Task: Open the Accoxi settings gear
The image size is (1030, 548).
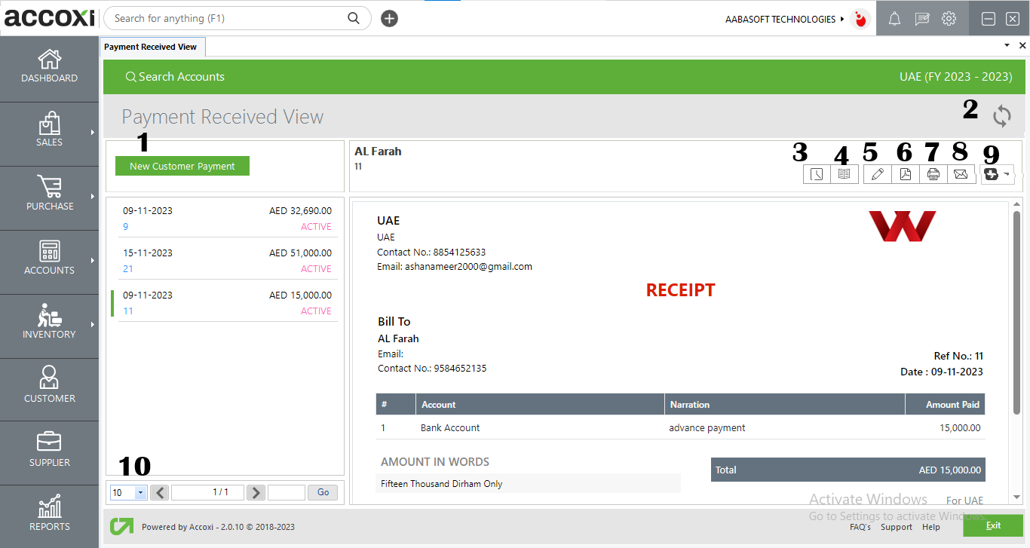Action: (949, 18)
